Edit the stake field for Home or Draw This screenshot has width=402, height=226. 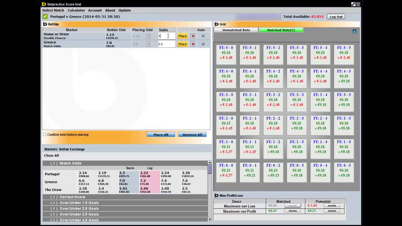[166, 36]
